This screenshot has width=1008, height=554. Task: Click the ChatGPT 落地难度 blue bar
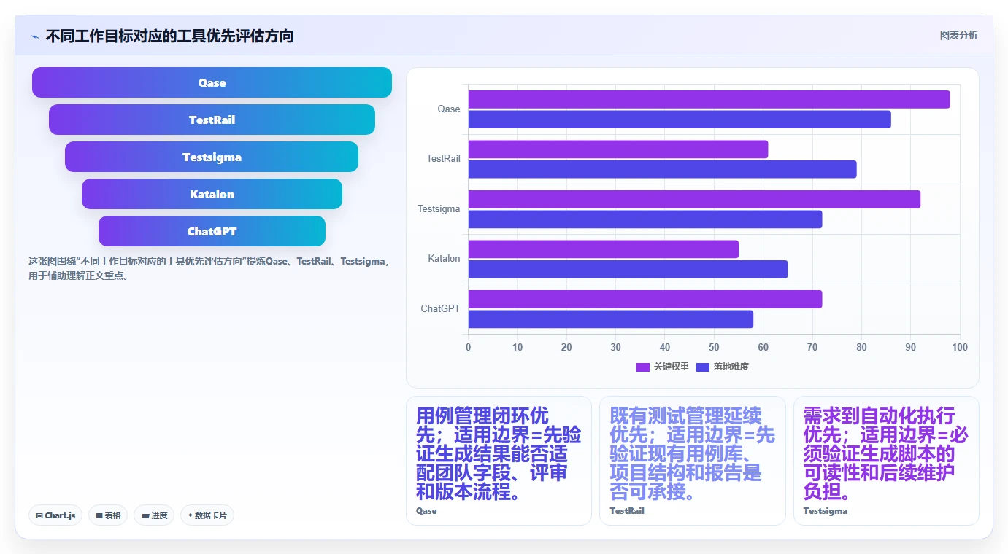point(610,319)
